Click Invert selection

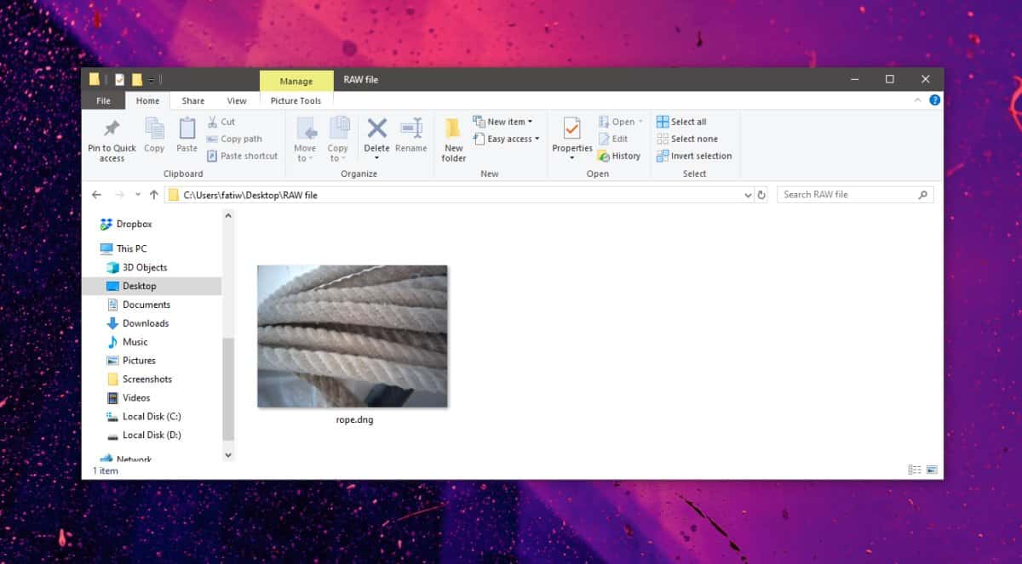click(694, 156)
